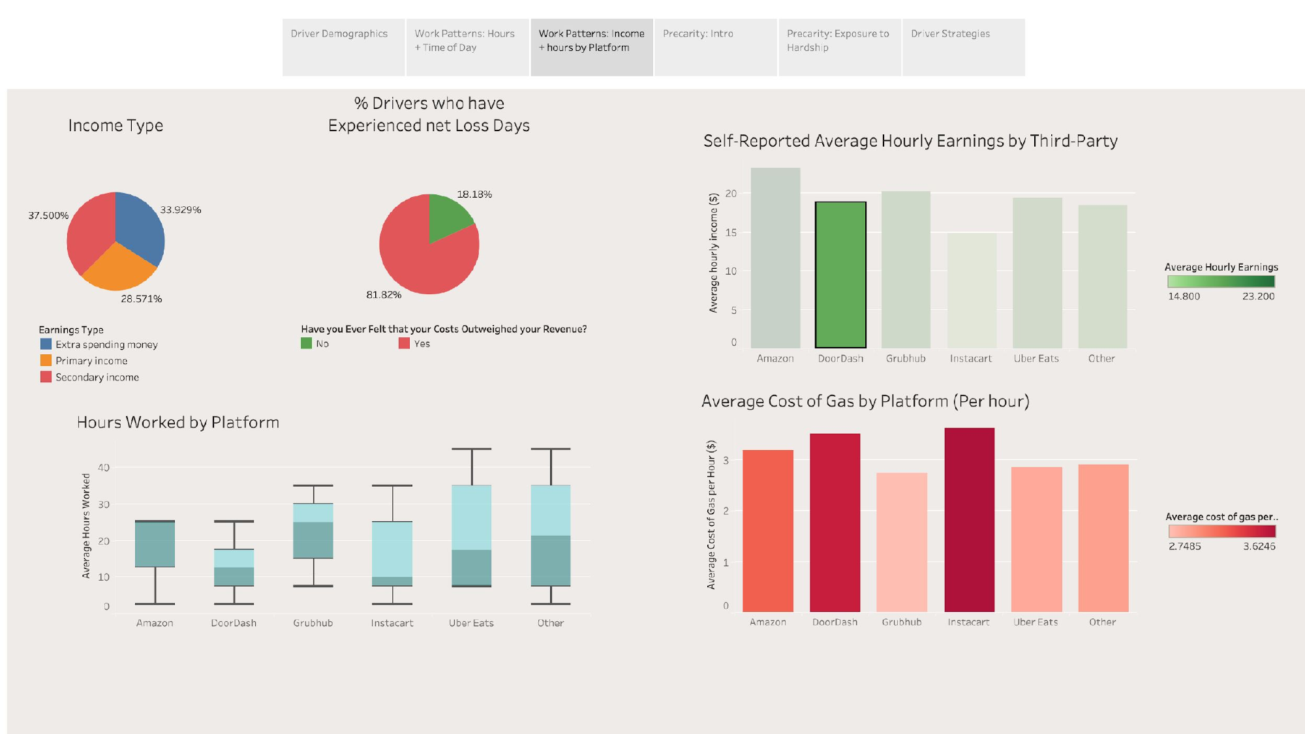Click the Amazon hourly earnings bar
1305x734 pixels.
[x=775, y=258]
